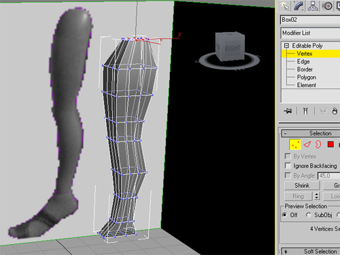Expand the Soft Selection rollout
The image size is (340, 255).
coord(311,252)
